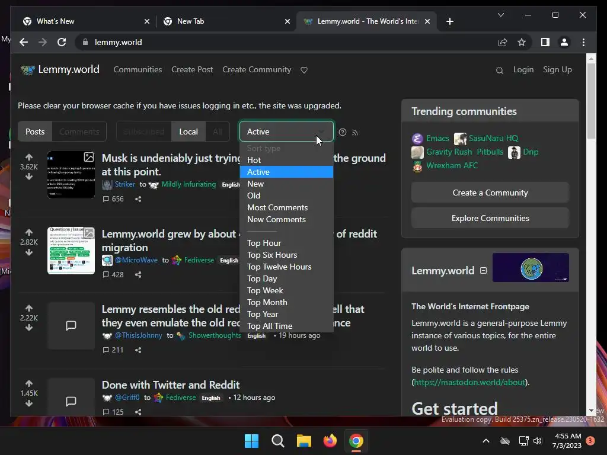Choose Top Week sort option

[x=286, y=290]
